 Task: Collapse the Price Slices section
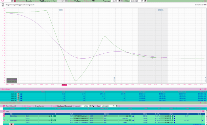1,89
